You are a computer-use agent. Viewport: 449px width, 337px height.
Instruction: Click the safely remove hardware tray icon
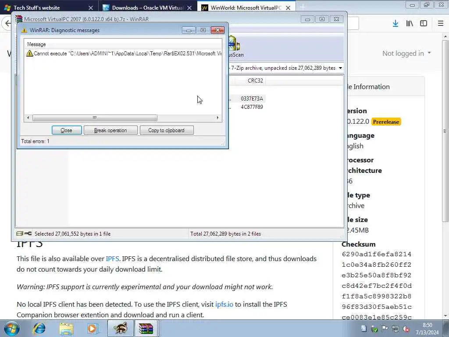coord(374,329)
